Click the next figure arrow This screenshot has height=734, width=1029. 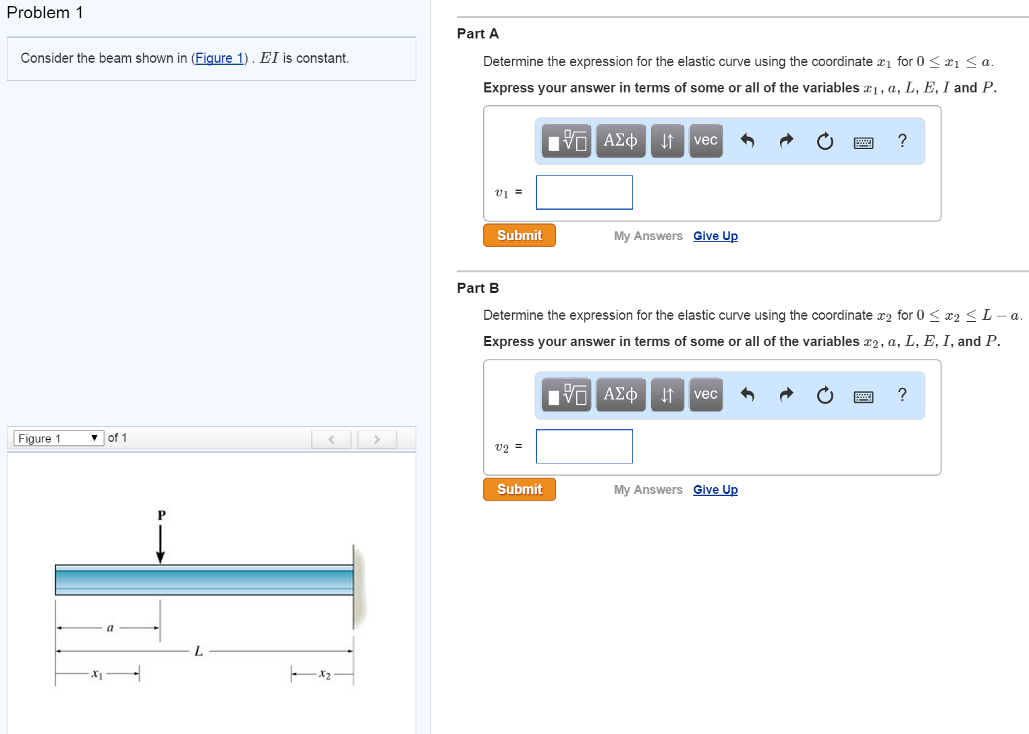pyautogui.click(x=377, y=439)
